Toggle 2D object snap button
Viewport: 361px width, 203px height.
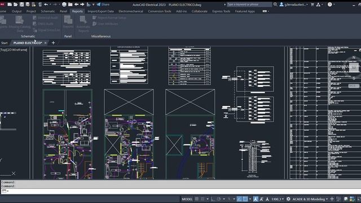click(245, 199)
